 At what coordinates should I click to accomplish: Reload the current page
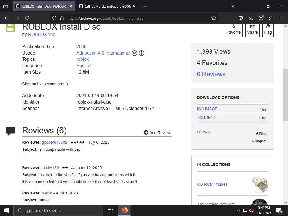[27, 18]
